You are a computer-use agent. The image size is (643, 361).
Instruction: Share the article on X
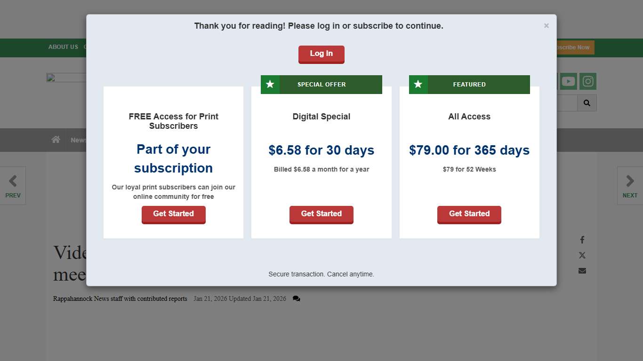click(582, 255)
